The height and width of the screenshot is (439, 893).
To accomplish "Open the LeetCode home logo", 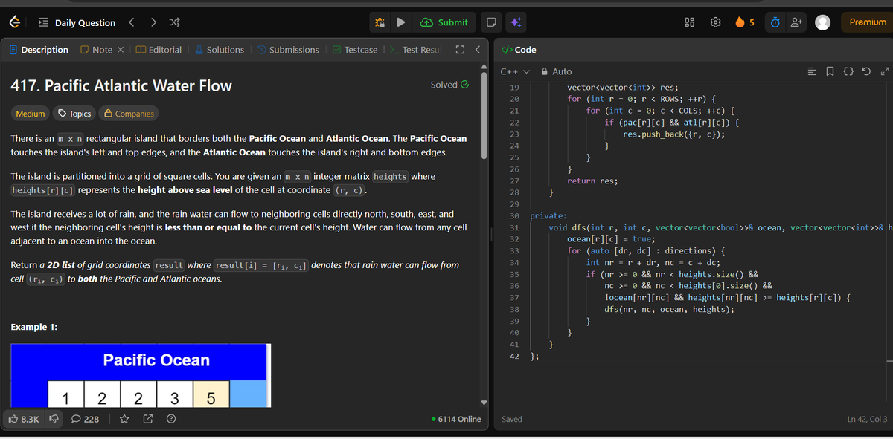I will click(x=14, y=22).
